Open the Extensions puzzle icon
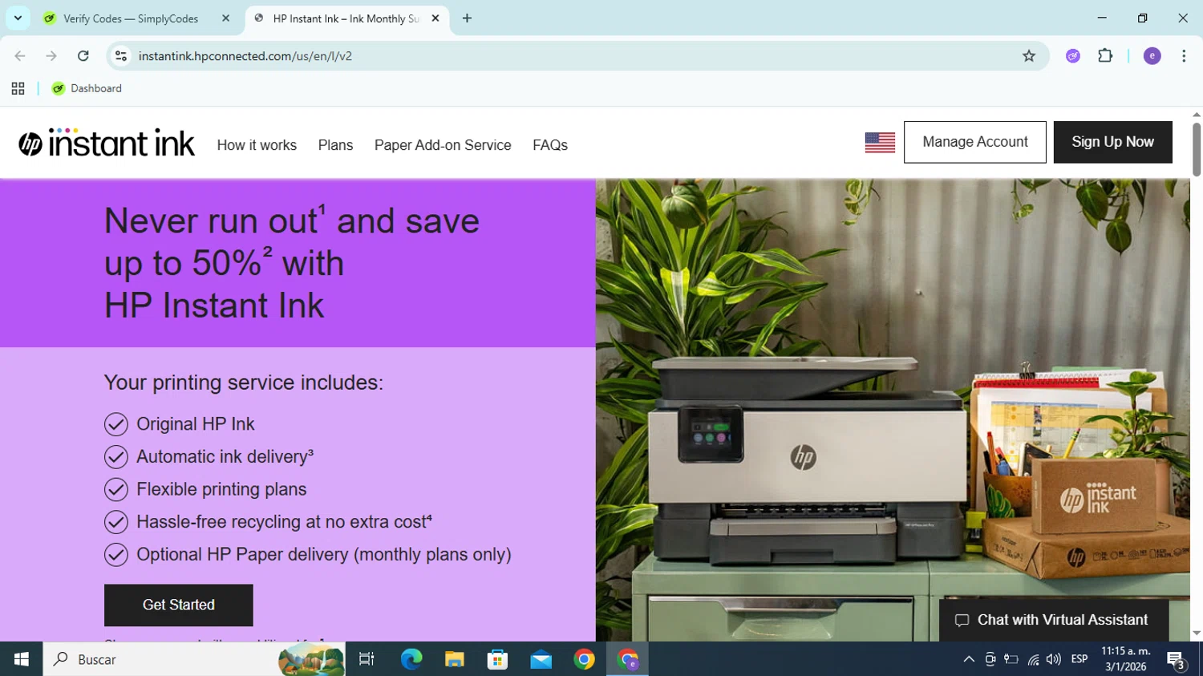The height and width of the screenshot is (676, 1203). point(1105,56)
